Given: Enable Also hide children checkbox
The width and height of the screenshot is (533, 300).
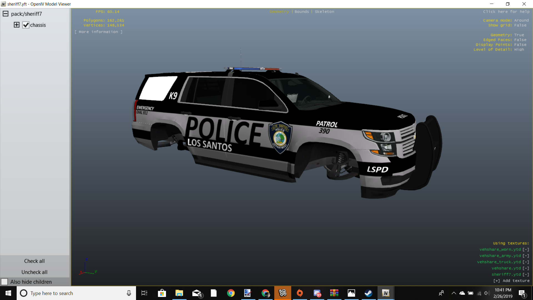Looking at the screenshot, I should pos(4,282).
